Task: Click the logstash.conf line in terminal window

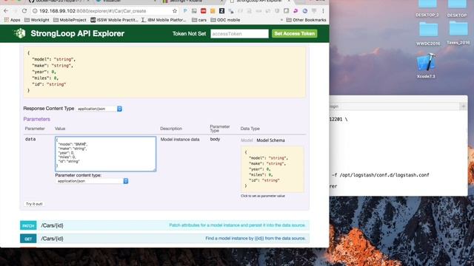Action: click(380, 175)
